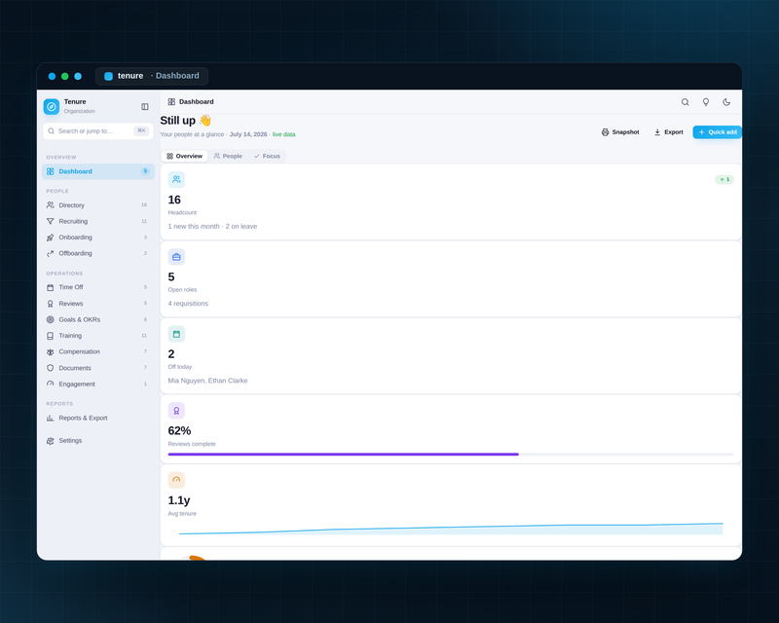779x623 pixels.
Task: Open Onboarding rocket icon in sidebar
Action: point(51,238)
